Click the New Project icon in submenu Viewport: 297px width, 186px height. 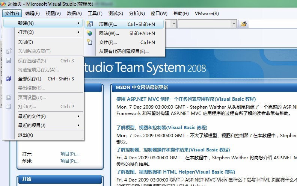pyautogui.click(x=89, y=24)
